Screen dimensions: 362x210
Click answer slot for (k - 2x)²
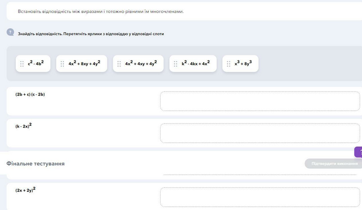[260, 133]
